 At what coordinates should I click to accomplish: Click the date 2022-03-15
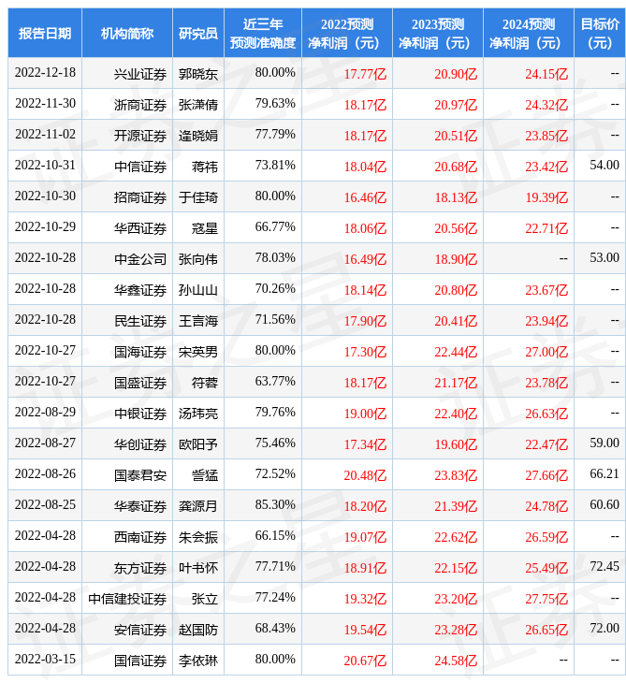pos(45,659)
